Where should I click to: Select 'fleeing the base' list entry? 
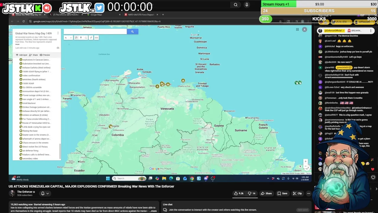click(29, 131)
